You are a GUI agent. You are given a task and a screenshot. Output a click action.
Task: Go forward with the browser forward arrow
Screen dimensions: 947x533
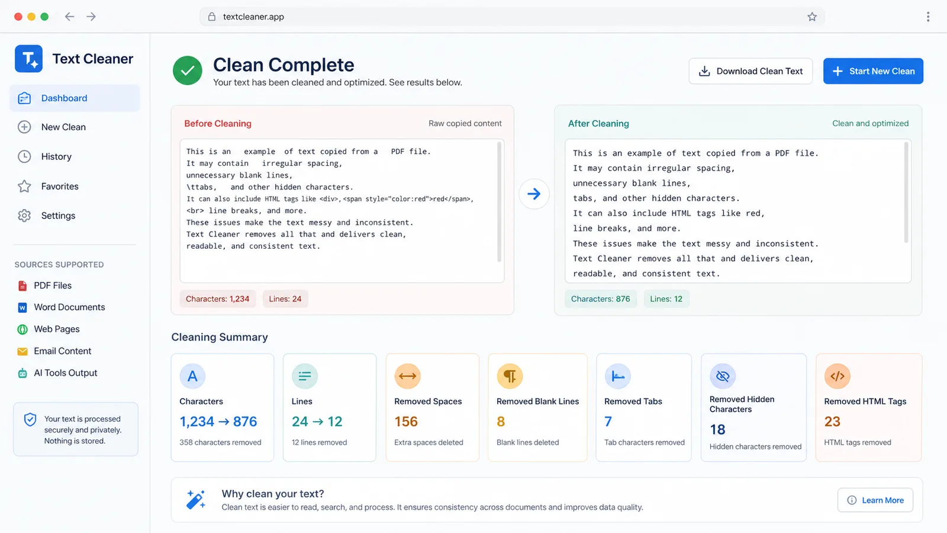(91, 17)
